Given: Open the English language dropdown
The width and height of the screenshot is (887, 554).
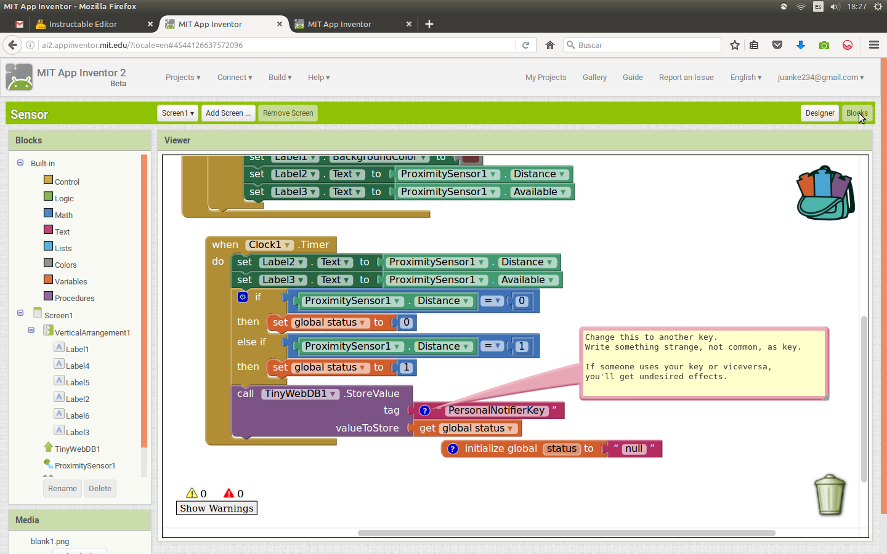Looking at the screenshot, I should pos(746,78).
